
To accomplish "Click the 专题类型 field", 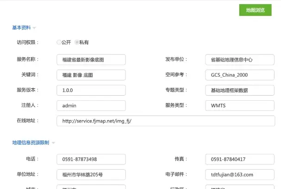I will 240,90.
